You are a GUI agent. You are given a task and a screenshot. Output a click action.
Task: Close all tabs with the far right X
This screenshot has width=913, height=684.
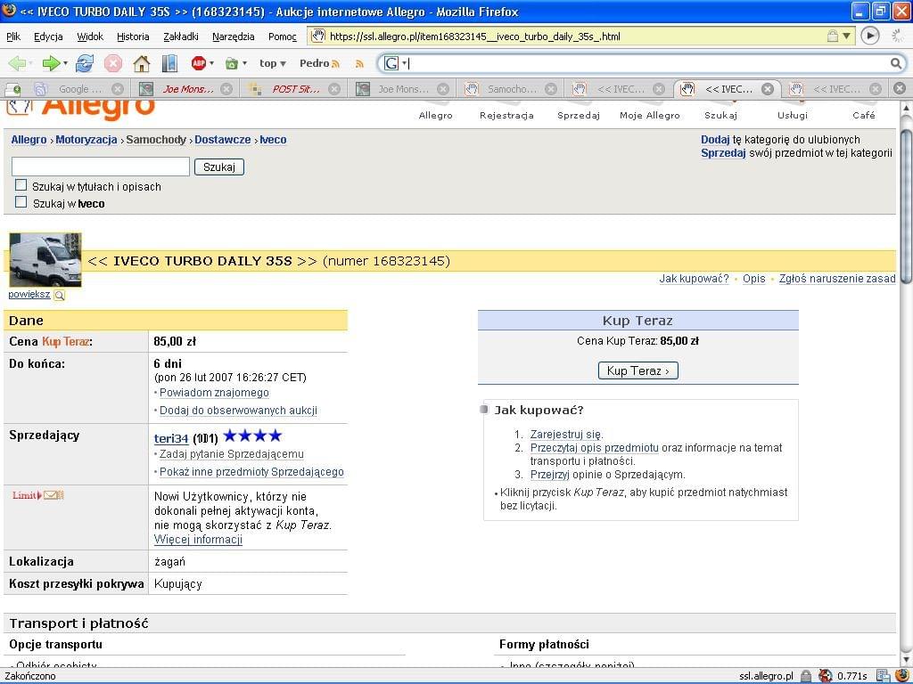(x=900, y=88)
